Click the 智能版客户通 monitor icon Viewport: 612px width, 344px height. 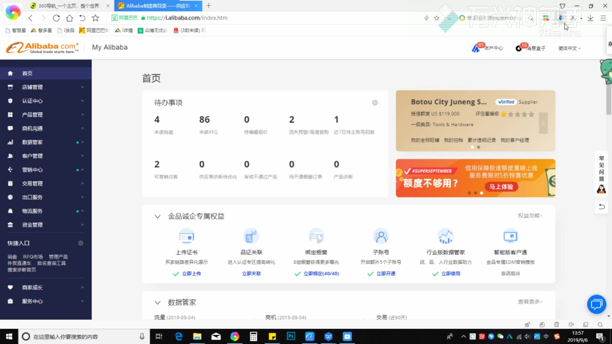(x=510, y=237)
